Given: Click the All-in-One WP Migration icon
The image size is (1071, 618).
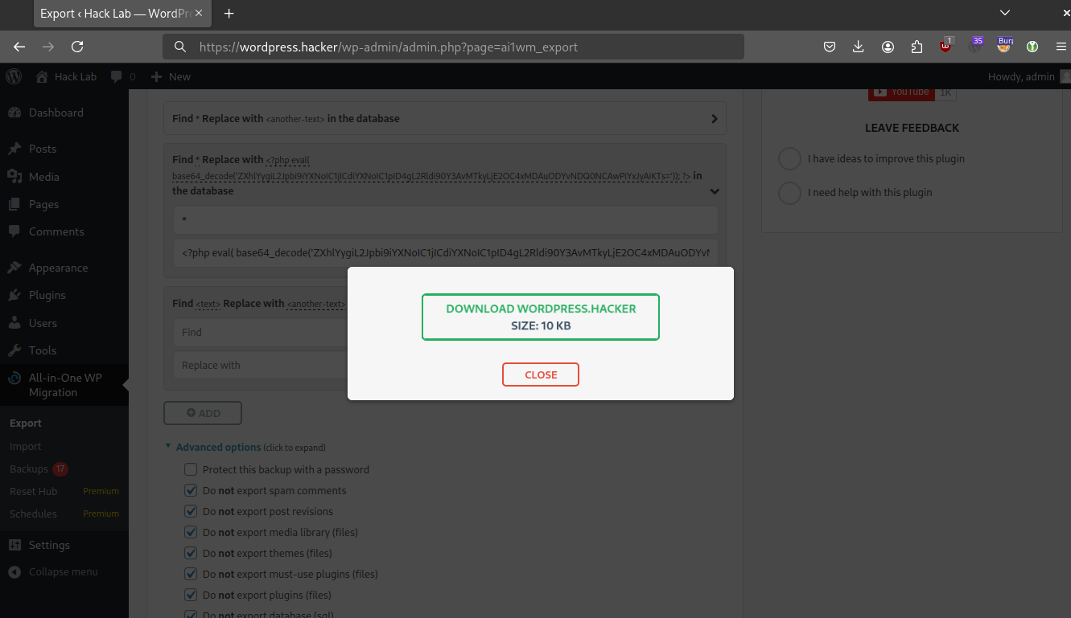Looking at the screenshot, I should pyautogui.click(x=14, y=378).
